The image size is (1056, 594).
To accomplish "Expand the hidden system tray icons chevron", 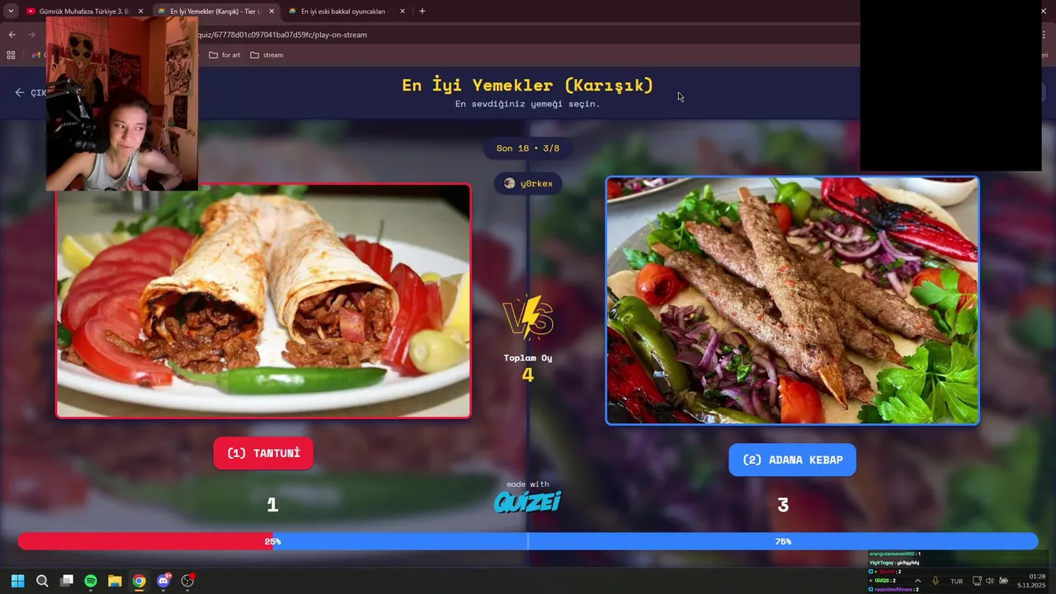I will click(x=917, y=581).
